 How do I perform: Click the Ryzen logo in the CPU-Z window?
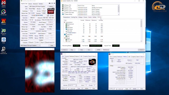(92, 62)
